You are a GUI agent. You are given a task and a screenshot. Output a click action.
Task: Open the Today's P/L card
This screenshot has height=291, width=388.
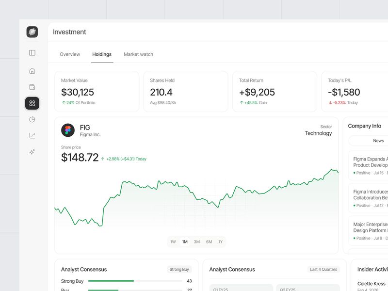(355, 92)
